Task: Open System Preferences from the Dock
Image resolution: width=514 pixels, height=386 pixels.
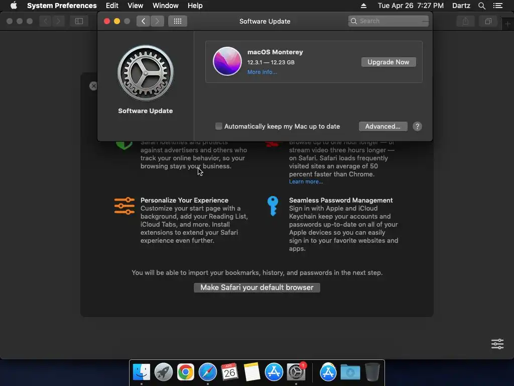Action: [296, 372]
